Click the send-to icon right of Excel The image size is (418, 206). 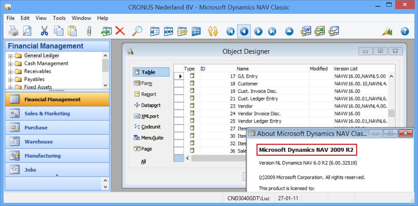click(334, 31)
